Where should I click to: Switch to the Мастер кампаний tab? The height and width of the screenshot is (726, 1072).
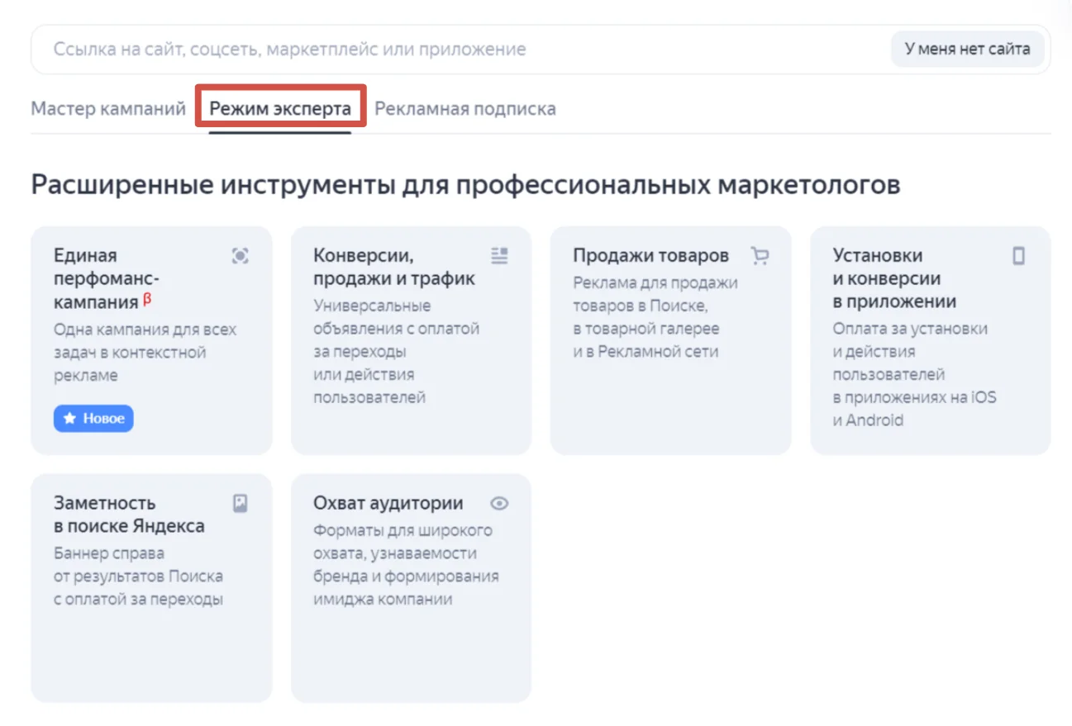pos(108,109)
